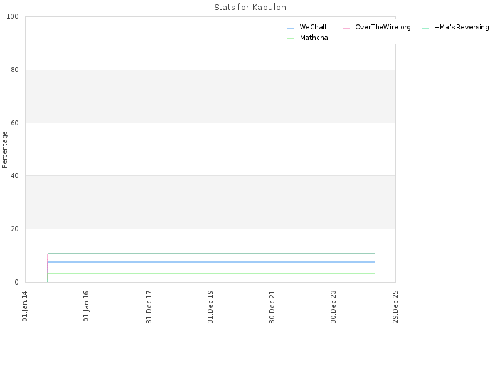Image resolution: width=502 pixels, height=376 pixels.
Task: Click the WeChall legend label
Action: pos(312,27)
